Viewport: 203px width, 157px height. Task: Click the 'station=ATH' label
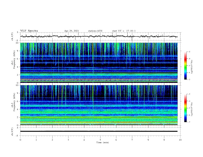point(95,31)
